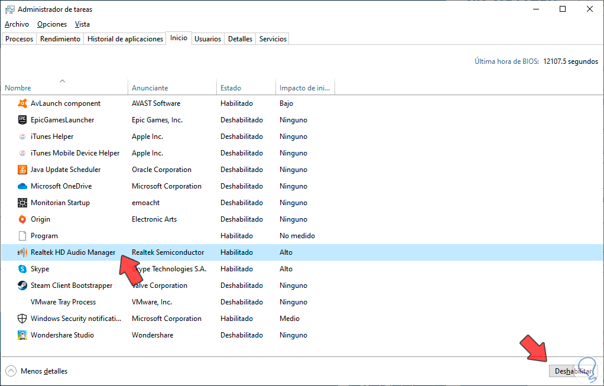Select the VMware Tray Process name
This screenshot has height=386, width=604.
click(63, 302)
